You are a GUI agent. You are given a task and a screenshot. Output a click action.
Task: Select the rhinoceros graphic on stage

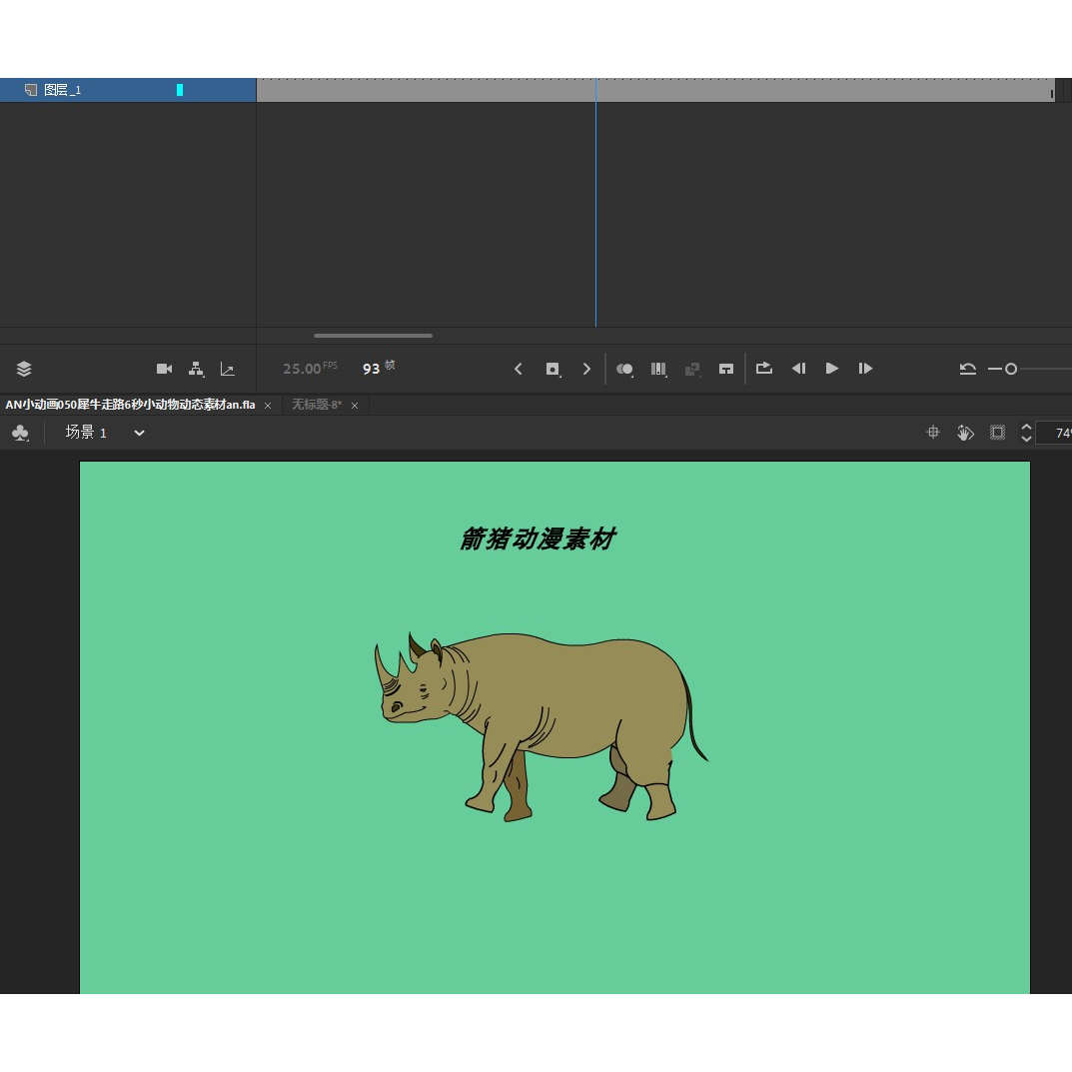(540, 726)
